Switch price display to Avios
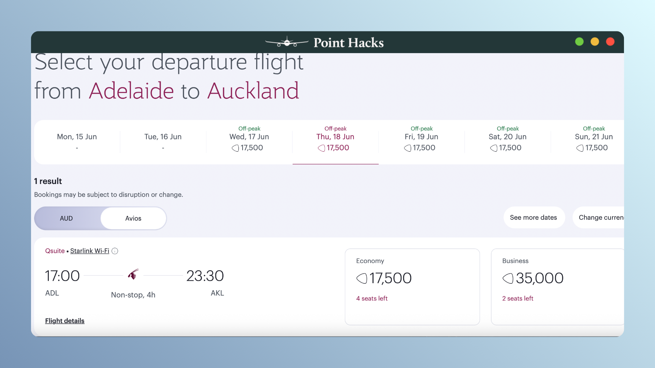Screen dimensions: 655x368 click(133, 218)
